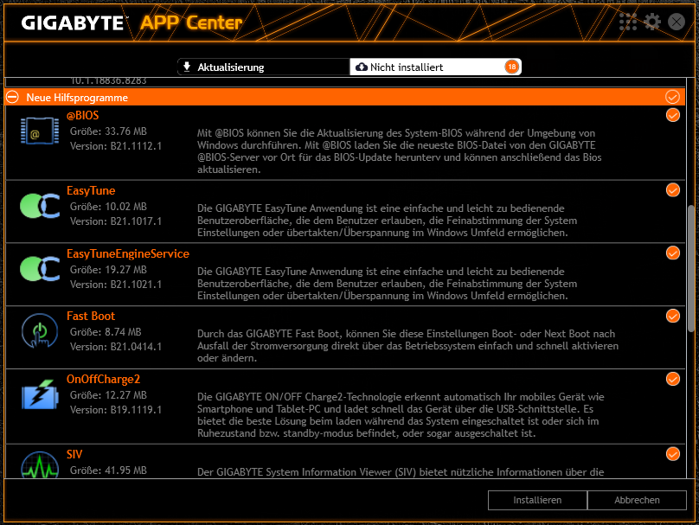
Task: Collapse the Neue Hilfsprogramme section
Action: pyautogui.click(x=12, y=97)
